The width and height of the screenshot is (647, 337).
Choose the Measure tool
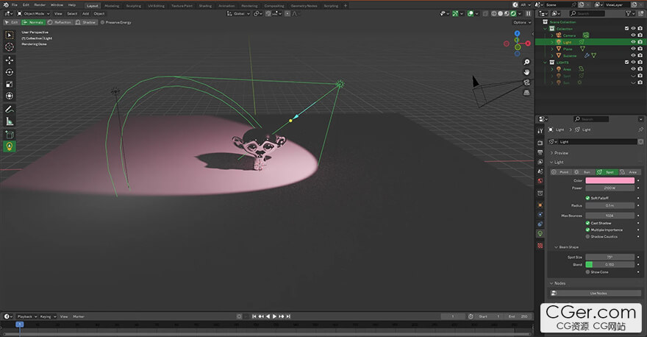[10, 121]
